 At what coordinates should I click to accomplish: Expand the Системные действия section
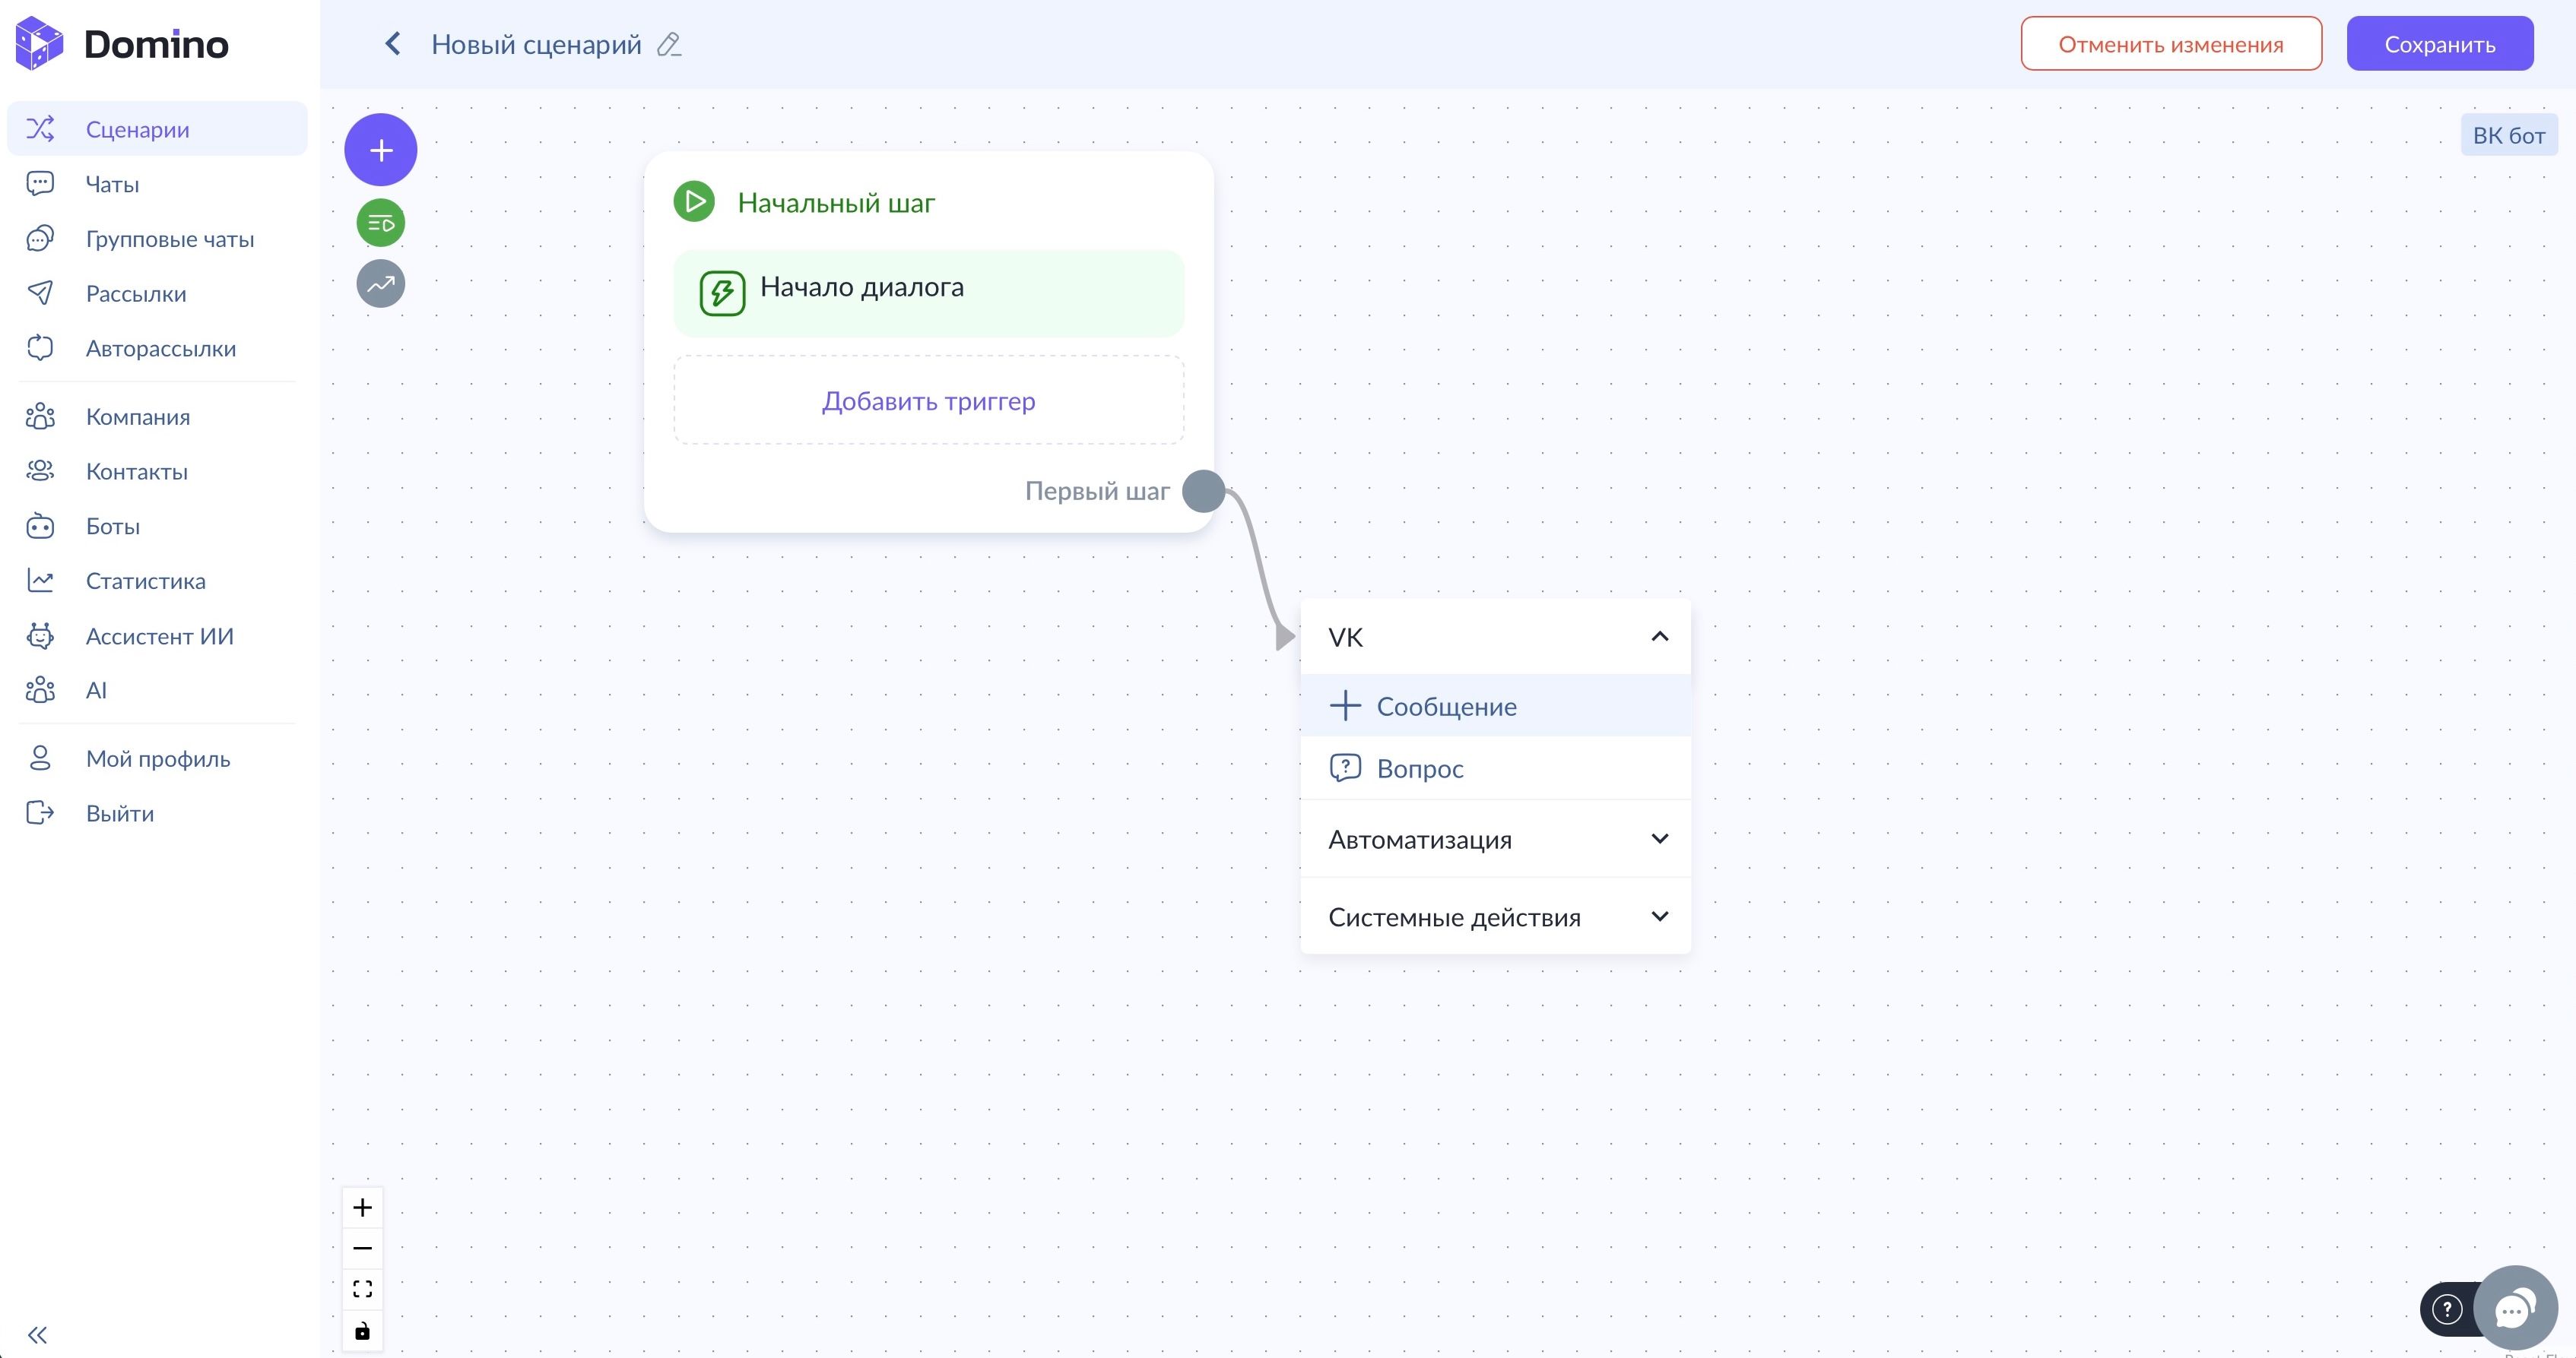[1659, 916]
